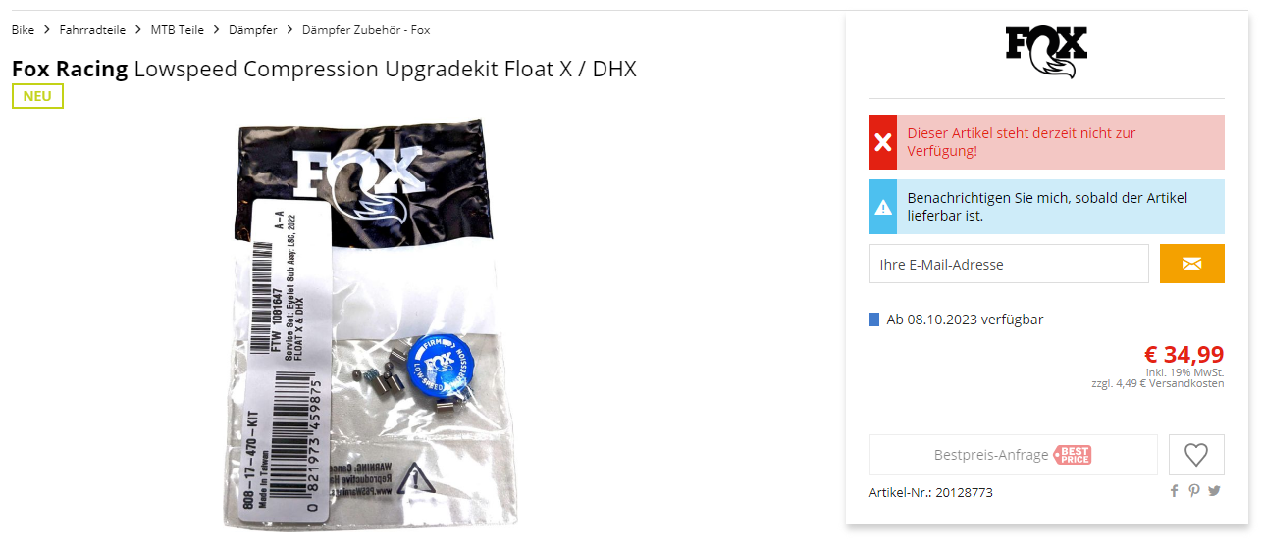Click the blue availability indicator square
The height and width of the screenshot is (542, 1263).
874,320
